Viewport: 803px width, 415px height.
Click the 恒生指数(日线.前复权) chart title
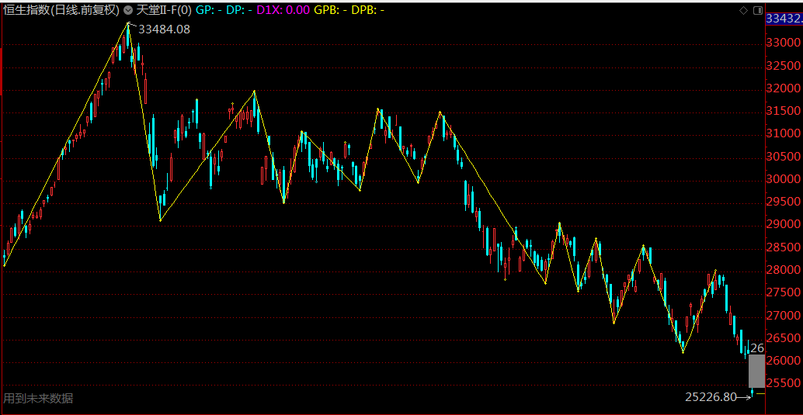[62, 10]
